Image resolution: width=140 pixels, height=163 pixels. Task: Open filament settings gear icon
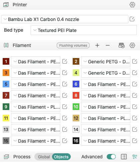(x=132, y=45)
